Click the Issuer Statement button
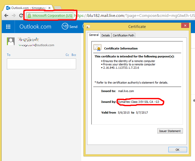 [170, 131]
